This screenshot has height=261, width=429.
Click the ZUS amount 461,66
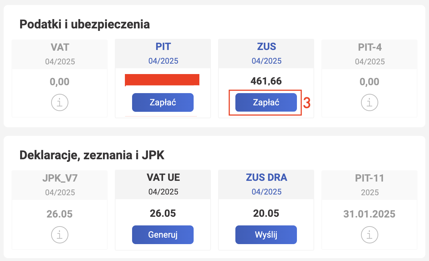266,81
